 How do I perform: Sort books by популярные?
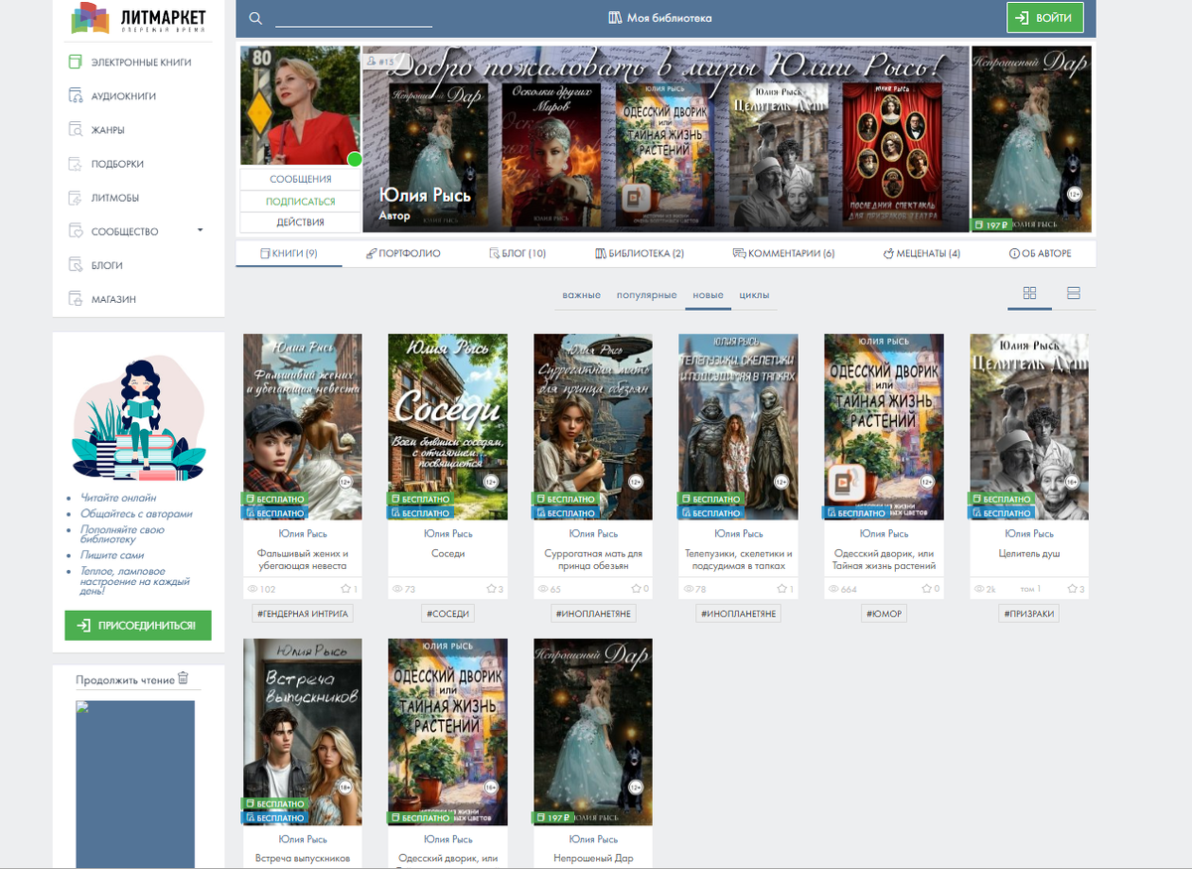(x=647, y=295)
